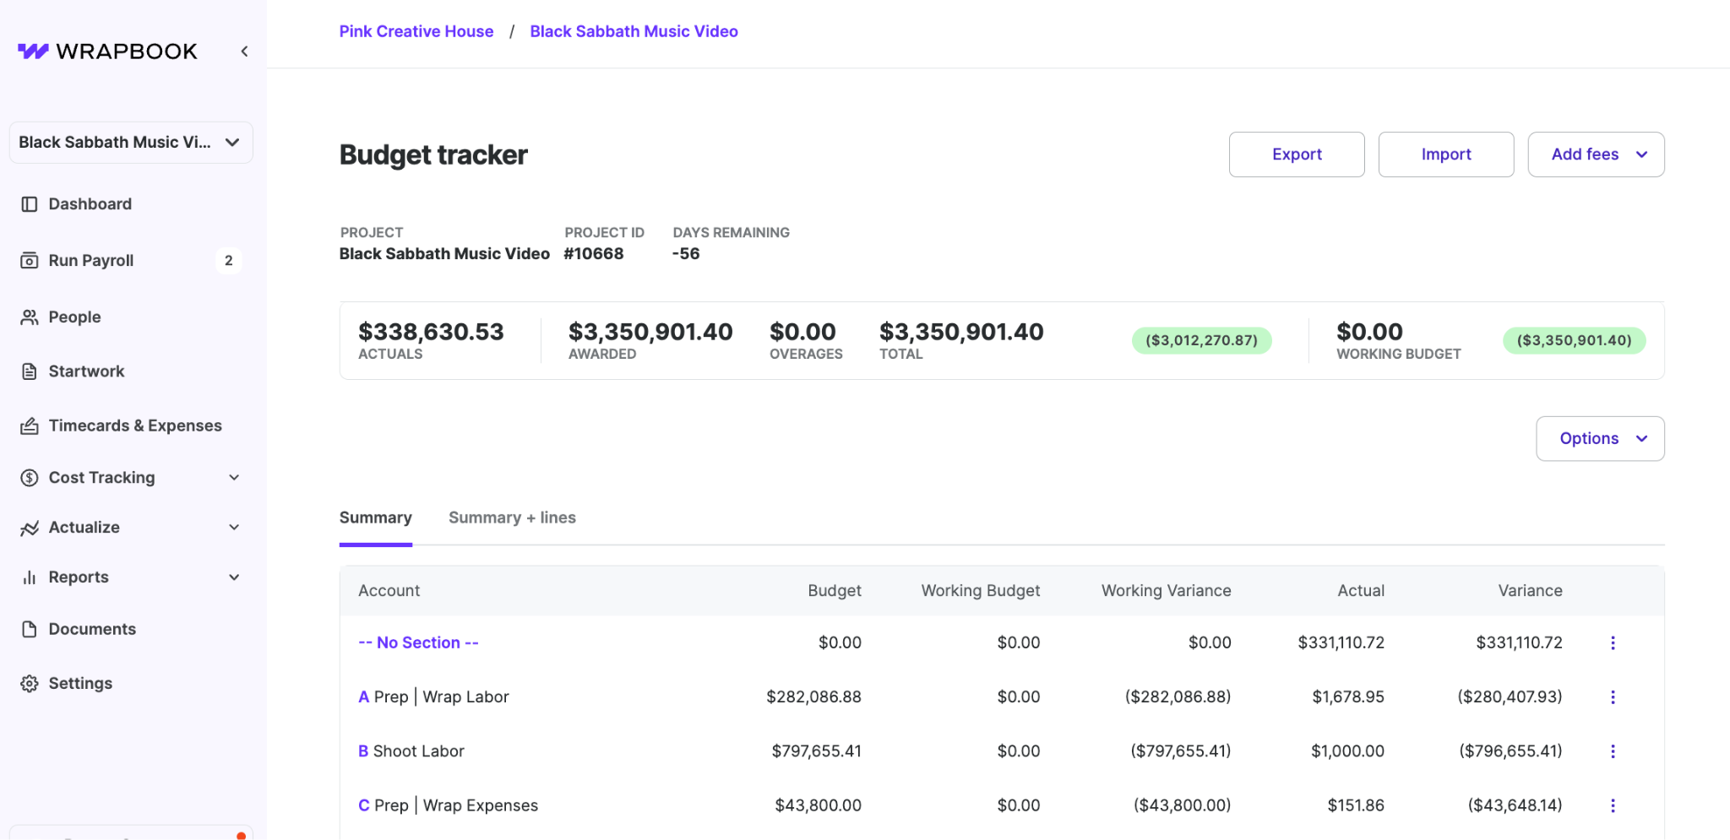Switch to the Summary + lines tab

pos(512,518)
